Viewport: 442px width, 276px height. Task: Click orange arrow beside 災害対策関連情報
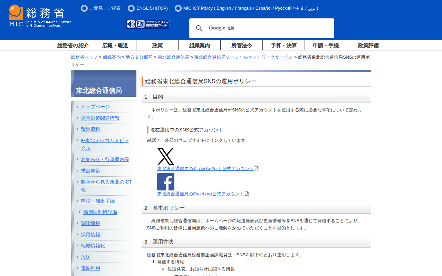78,118
